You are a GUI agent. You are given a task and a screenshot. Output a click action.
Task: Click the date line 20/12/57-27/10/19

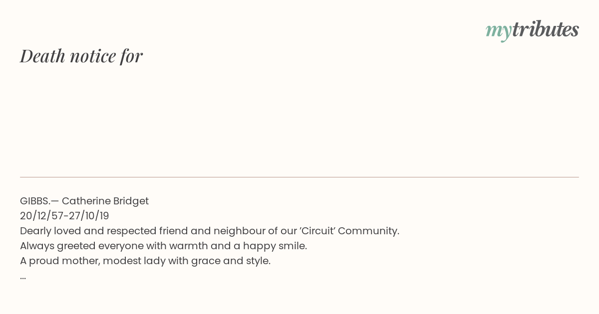64,216
